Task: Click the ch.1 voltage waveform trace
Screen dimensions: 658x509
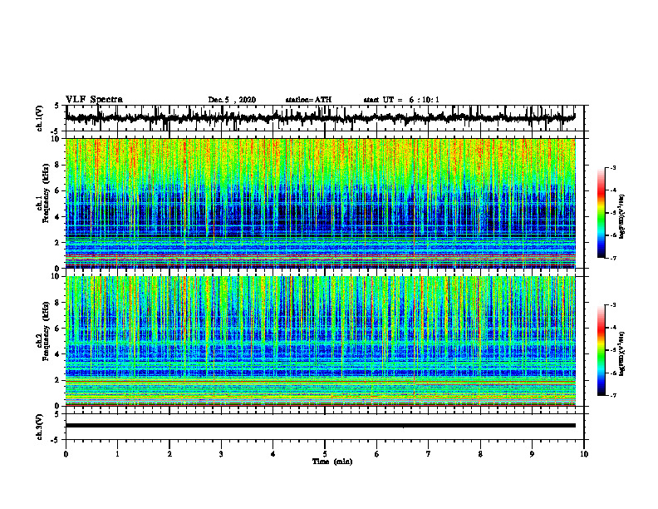Action: (x=320, y=117)
